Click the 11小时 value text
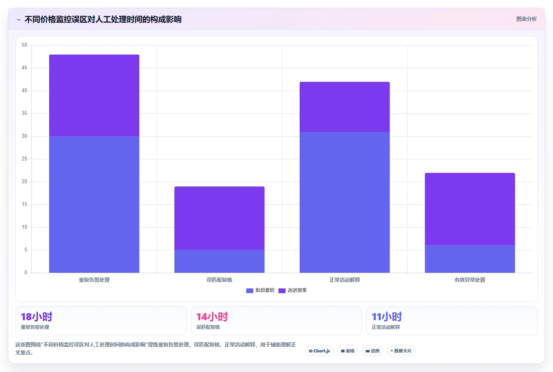 [x=387, y=317]
